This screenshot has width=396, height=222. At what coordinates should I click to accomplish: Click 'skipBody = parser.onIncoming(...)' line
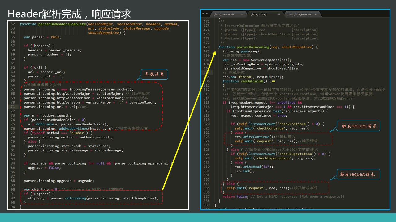point(93,198)
